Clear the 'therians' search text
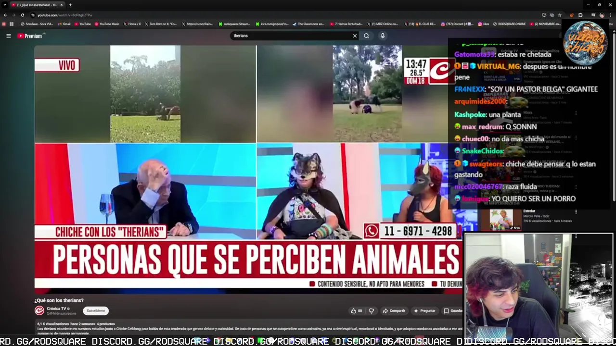This screenshot has width=616, height=346. pos(355,36)
